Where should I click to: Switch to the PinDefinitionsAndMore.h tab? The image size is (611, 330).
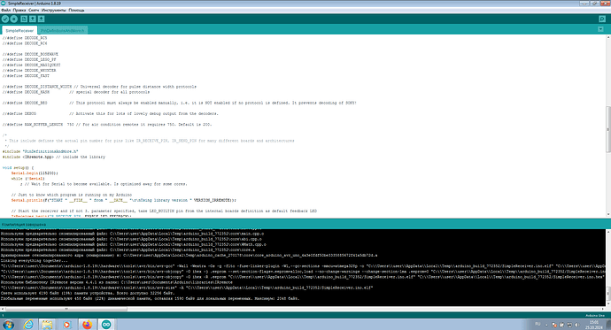pyautogui.click(x=62, y=30)
